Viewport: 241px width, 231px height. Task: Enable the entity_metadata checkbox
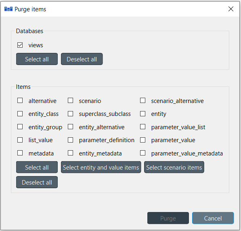(70, 153)
